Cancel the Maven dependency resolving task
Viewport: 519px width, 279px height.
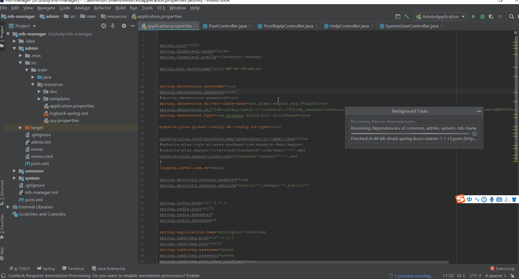coord(474,134)
